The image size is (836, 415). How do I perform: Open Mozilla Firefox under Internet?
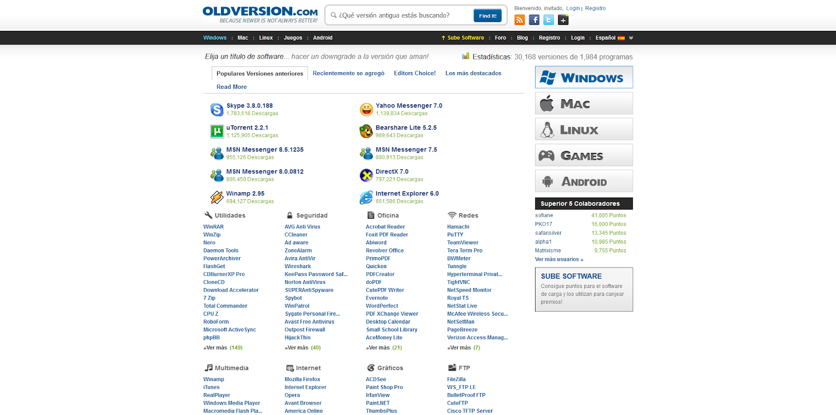coord(303,379)
